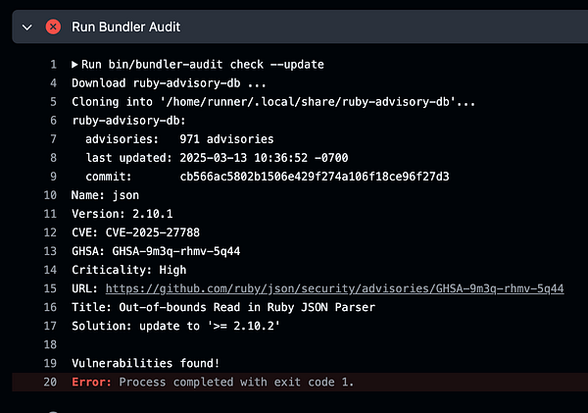Open the GHSA-9m3q-rhmv-5q44 advisory URL

(x=334, y=288)
